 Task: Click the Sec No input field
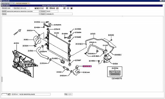tap(25, 8)
